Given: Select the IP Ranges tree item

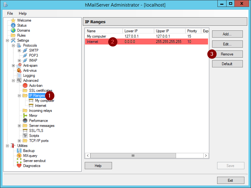Looking at the screenshot, I should (x=37, y=96).
